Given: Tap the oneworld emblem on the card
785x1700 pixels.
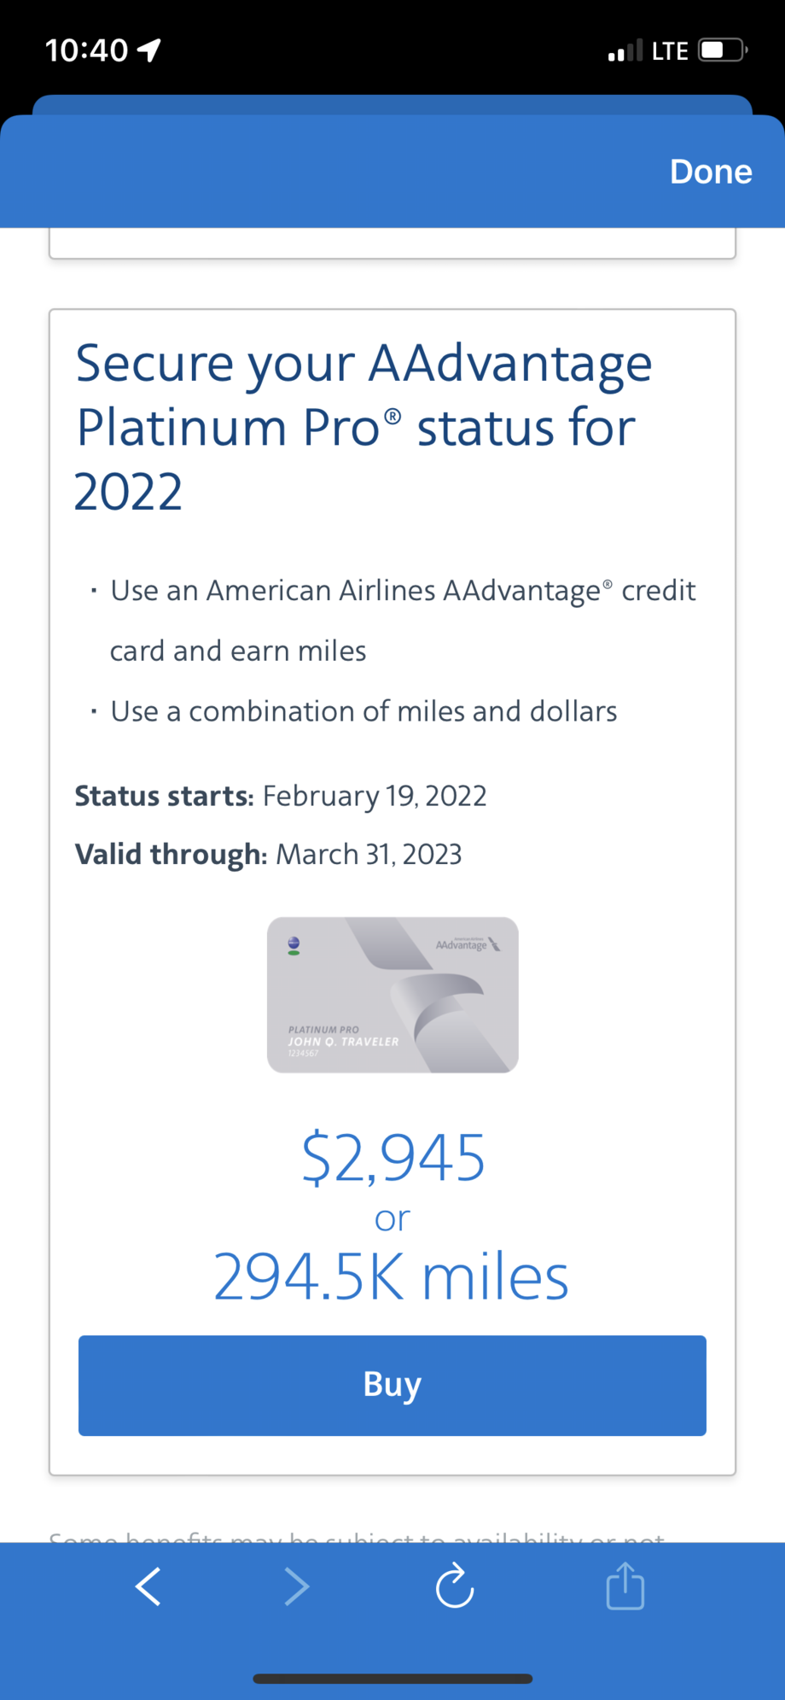Looking at the screenshot, I should (294, 945).
